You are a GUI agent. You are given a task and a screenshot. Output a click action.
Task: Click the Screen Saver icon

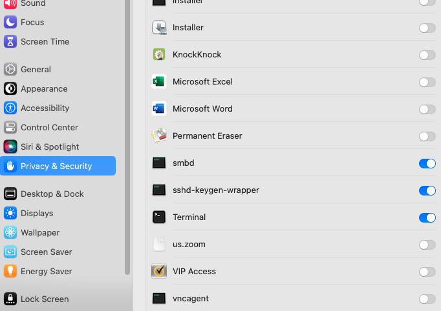tap(10, 252)
